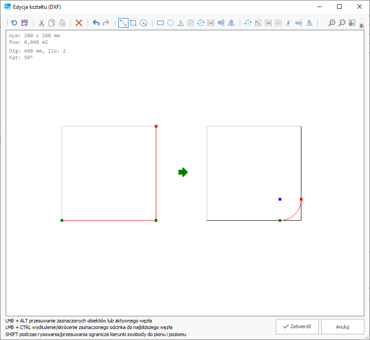Select the green arc start node on right square
This screenshot has height=340, width=370.
(280, 220)
